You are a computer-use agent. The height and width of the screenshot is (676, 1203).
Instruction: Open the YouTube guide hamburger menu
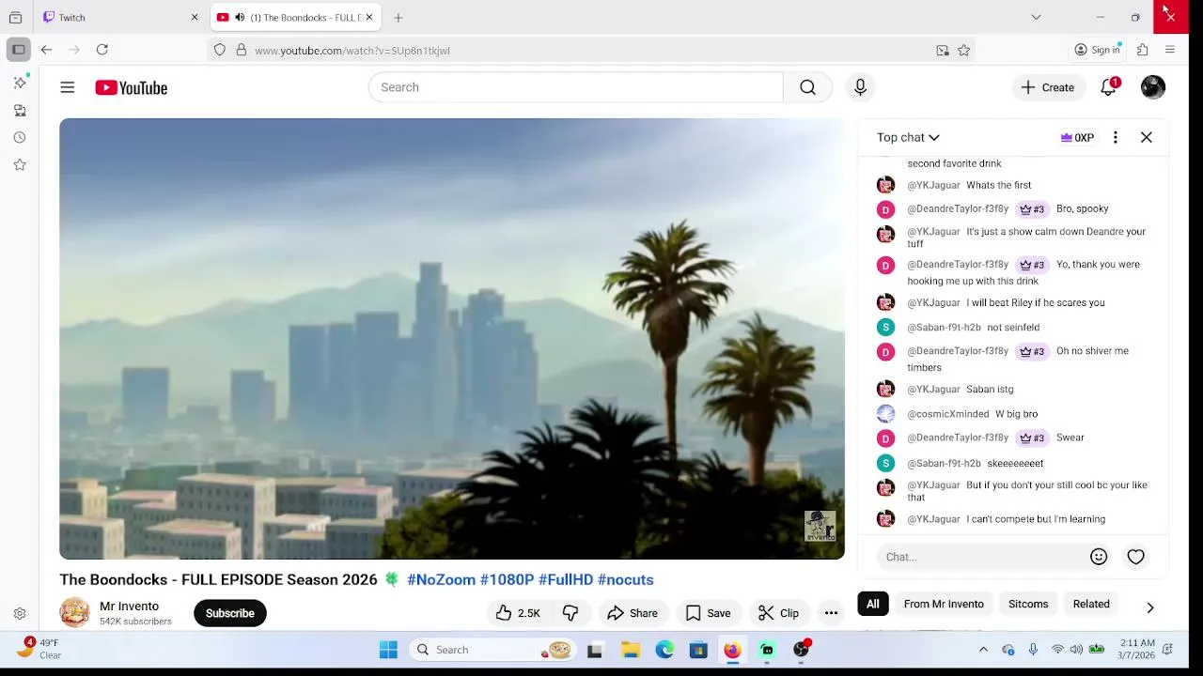click(68, 87)
